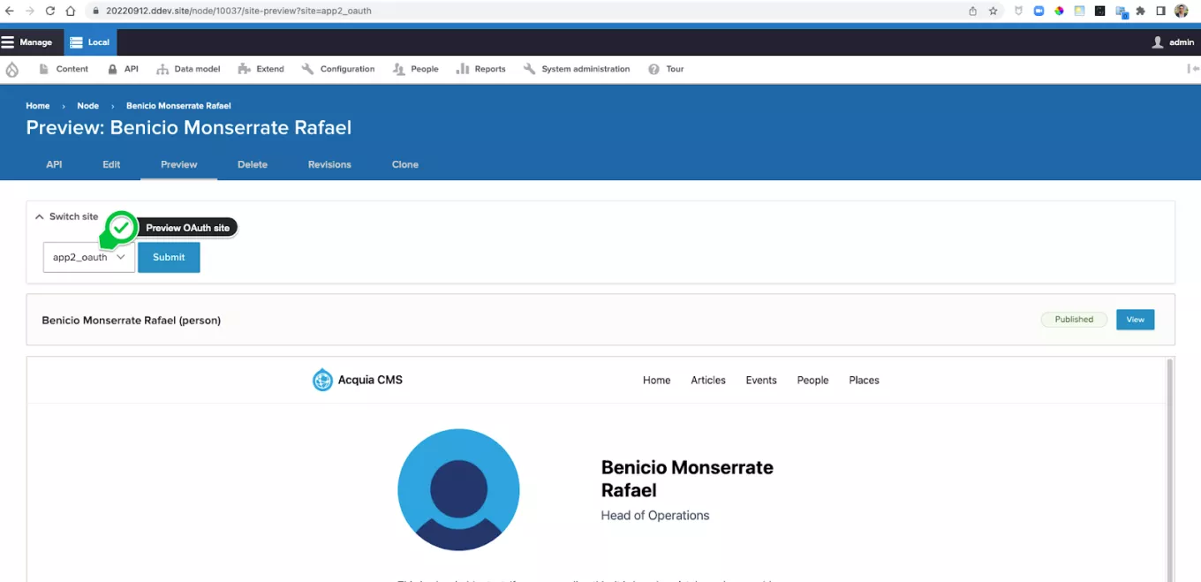1201x582 pixels.
Task: Follow the Home breadcrumb link
Action: (x=38, y=106)
